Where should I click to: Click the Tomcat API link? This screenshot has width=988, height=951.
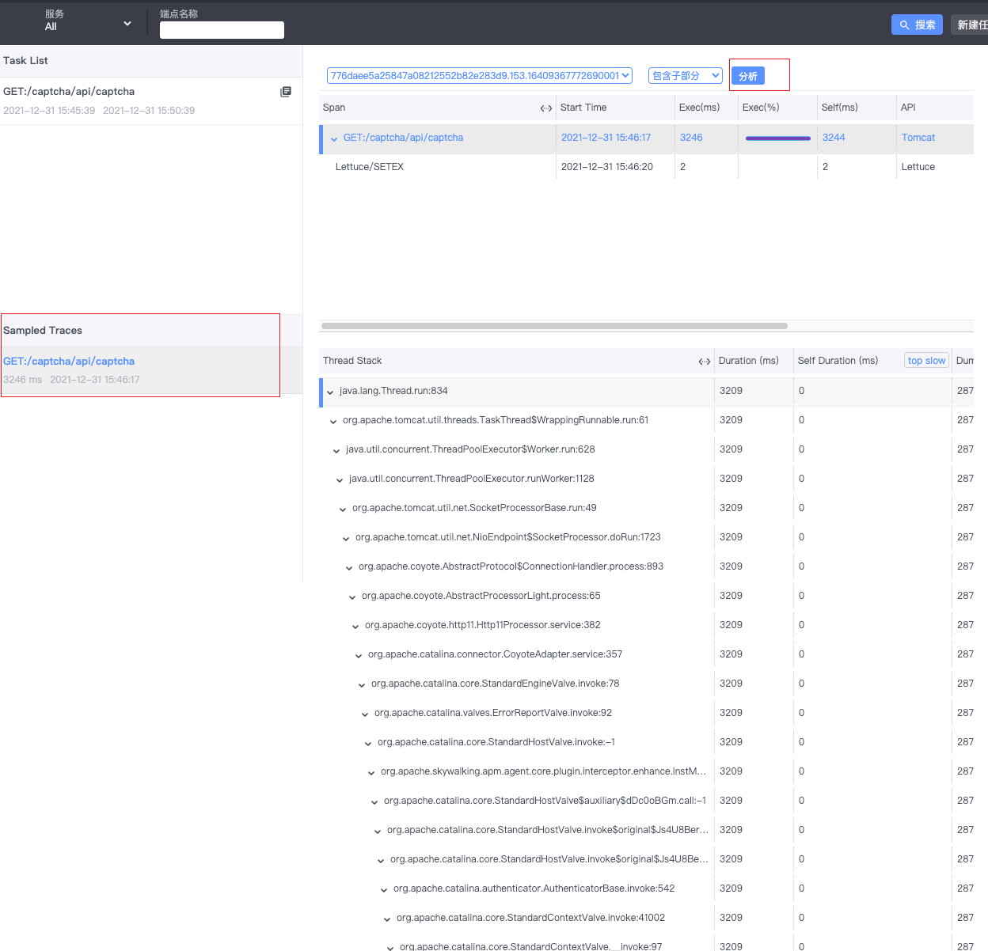(x=918, y=138)
